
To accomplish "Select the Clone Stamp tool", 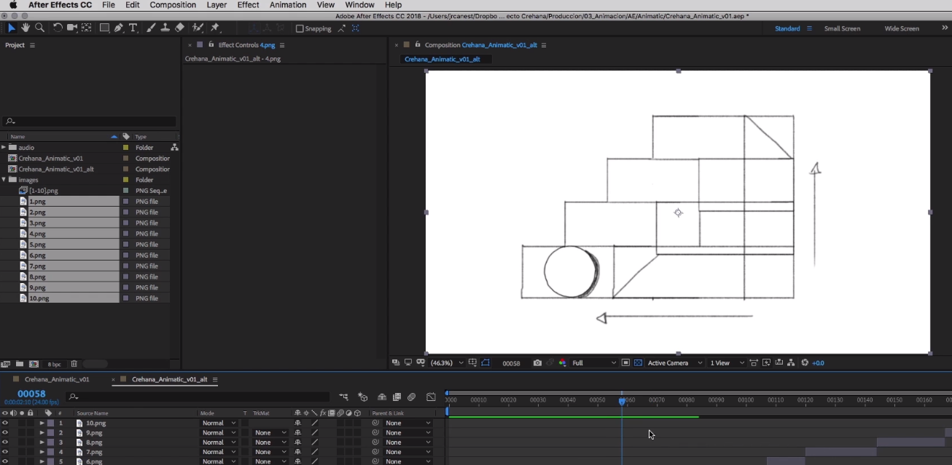I will pyautogui.click(x=165, y=28).
